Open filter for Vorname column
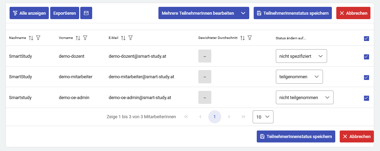This screenshot has height=151, width=380. click(x=85, y=38)
